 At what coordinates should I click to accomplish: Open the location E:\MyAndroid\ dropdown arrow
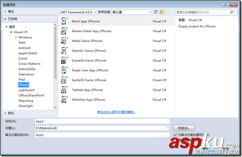(168, 128)
